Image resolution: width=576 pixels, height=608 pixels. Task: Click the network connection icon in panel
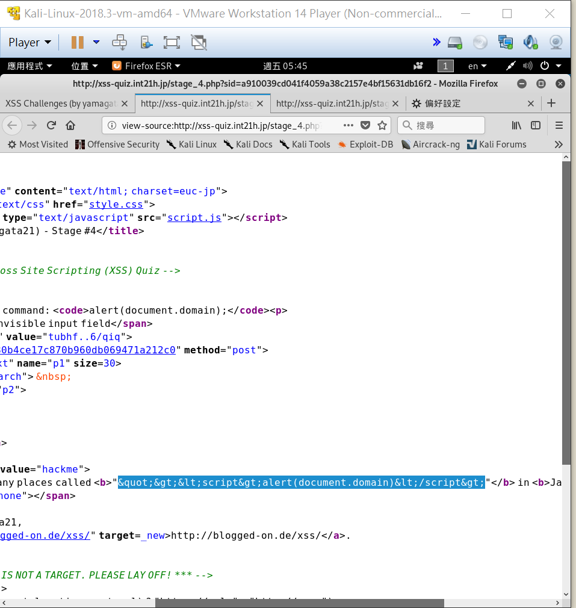tap(510, 66)
